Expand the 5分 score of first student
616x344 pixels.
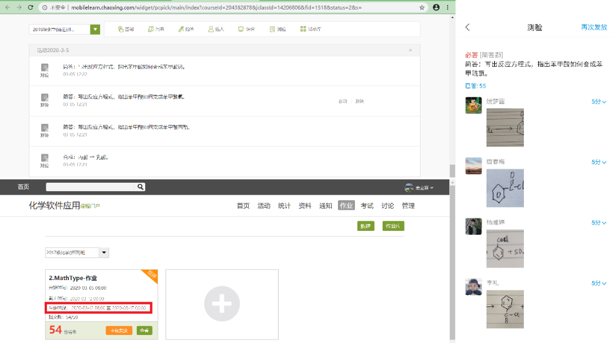pos(598,102)
